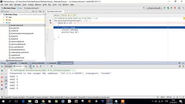
Task: Click Collapse All icon in Project panel
Action: click(x=36, y=12)
